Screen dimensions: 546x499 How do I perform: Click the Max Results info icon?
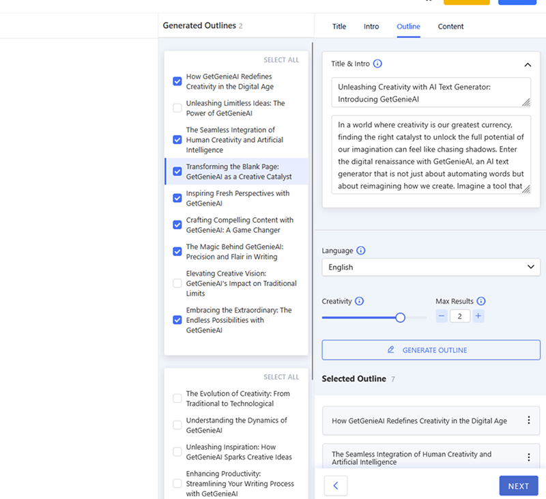click(481, 301)
